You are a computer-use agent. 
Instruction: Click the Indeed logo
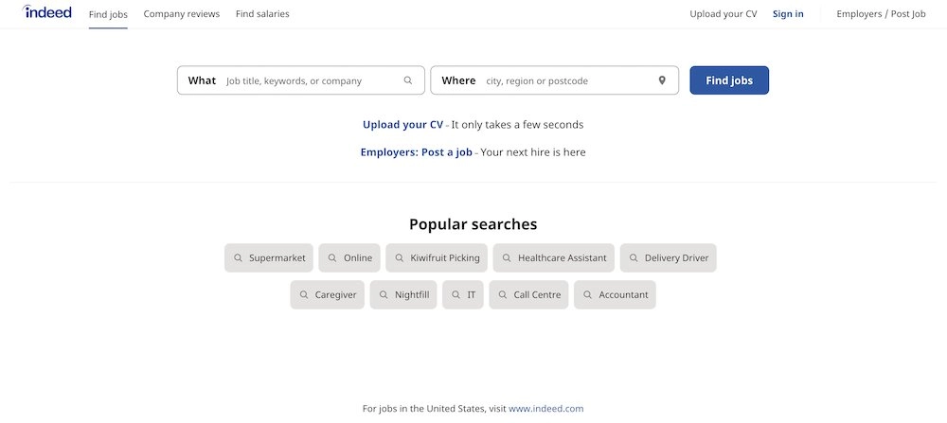46,12
